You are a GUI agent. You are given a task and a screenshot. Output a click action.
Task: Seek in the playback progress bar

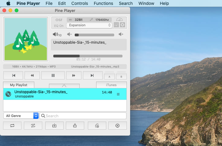(x=88, y=56)
